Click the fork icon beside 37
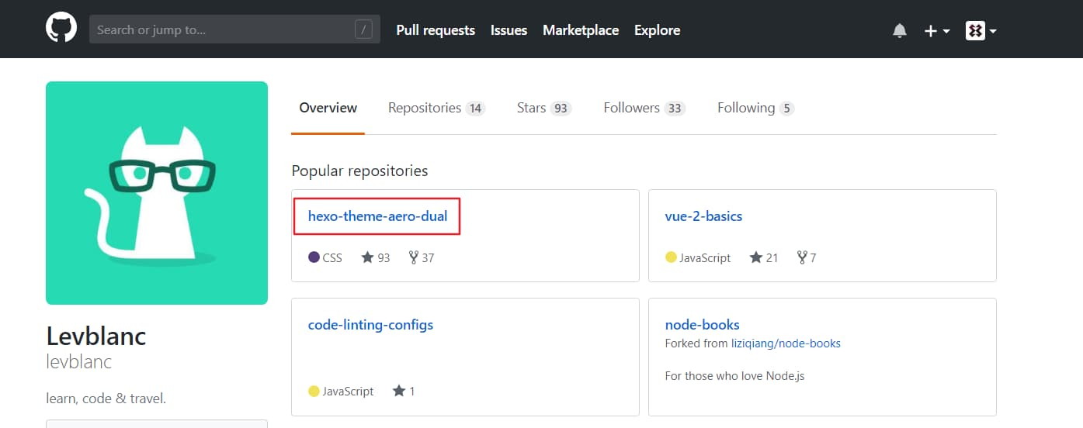 414,257
